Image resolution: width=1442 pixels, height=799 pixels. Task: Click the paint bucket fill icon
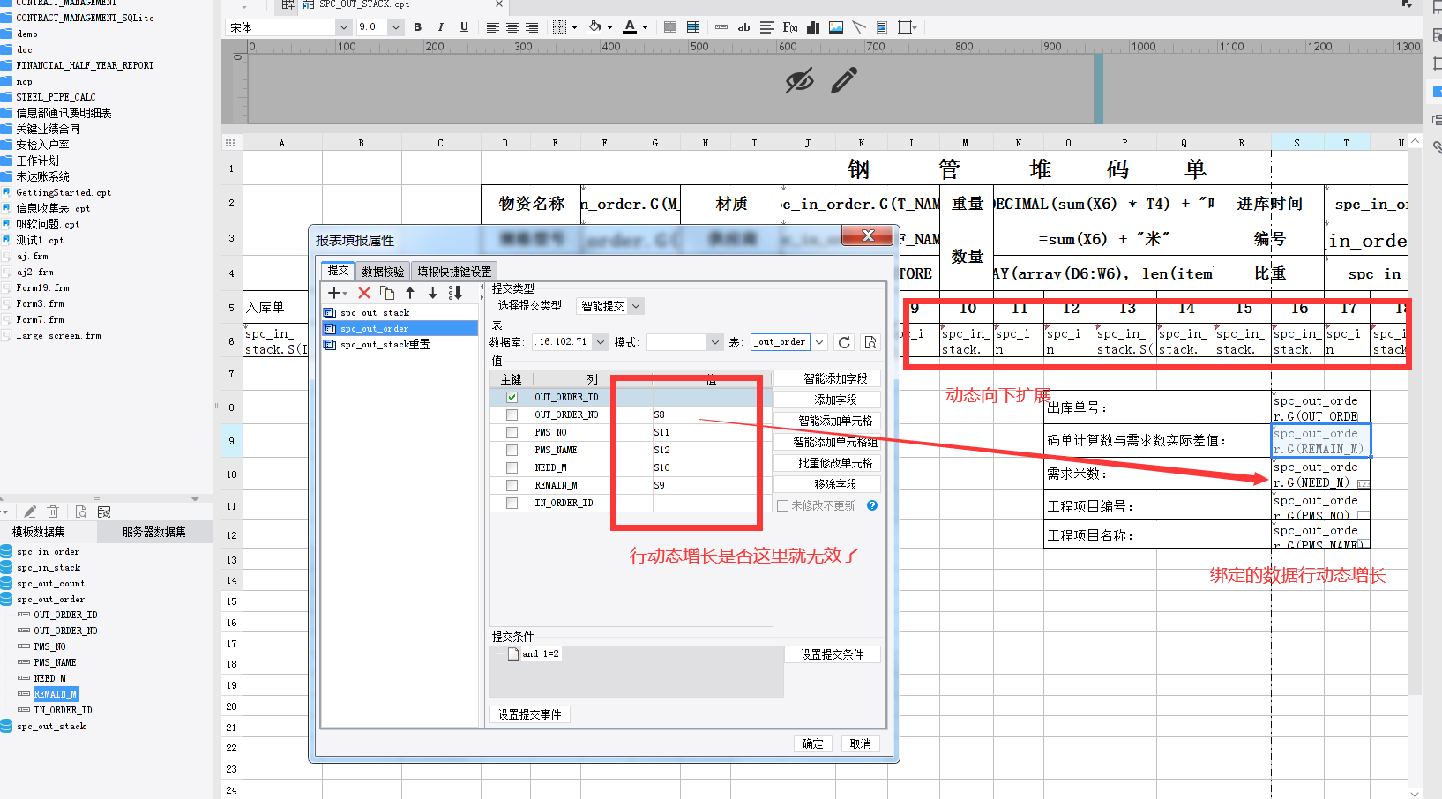[595, 27]
